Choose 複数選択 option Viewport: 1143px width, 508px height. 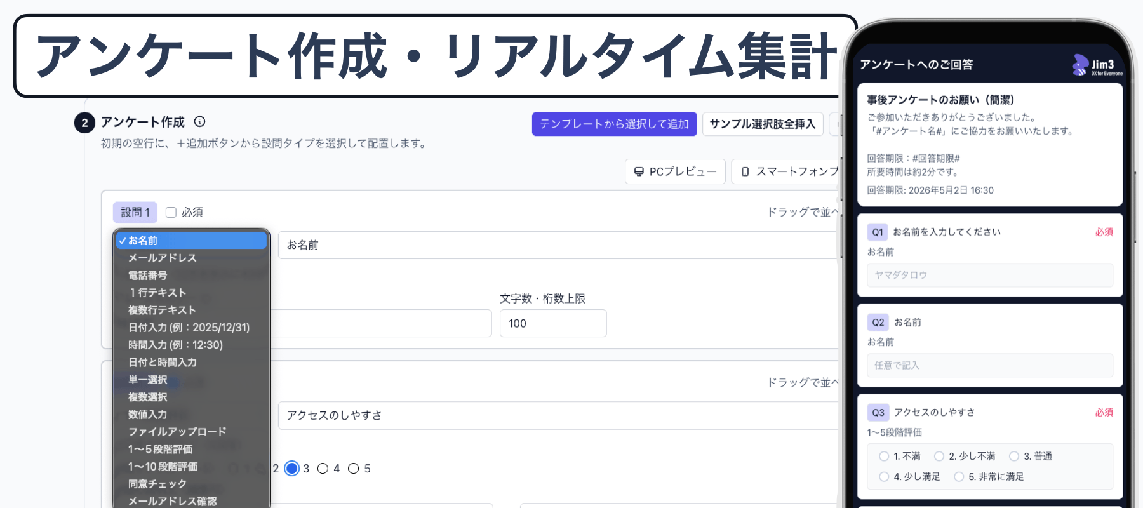[191, 397]
